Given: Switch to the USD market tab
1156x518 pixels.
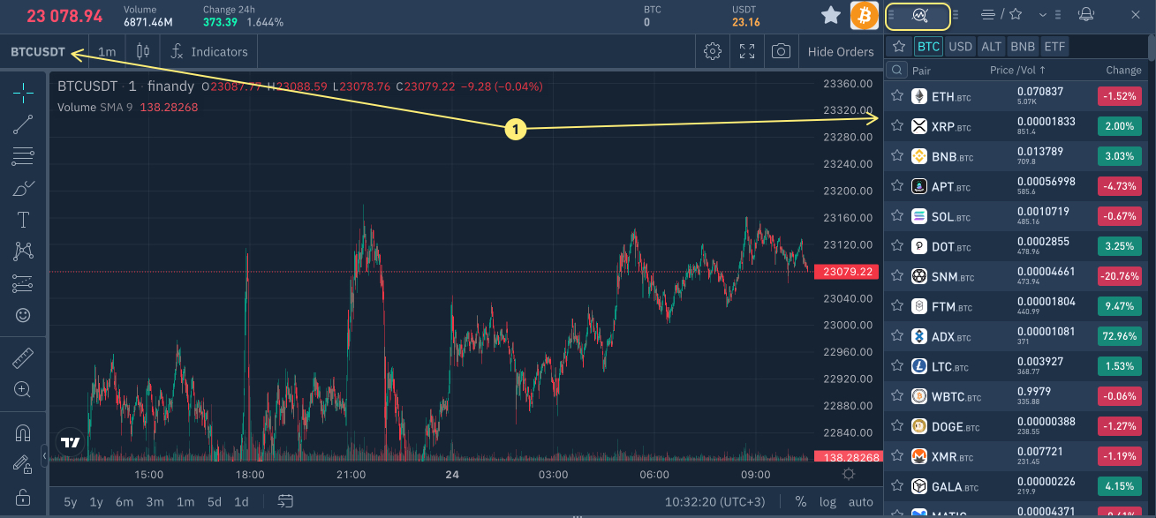Looking at the screenshot, I should [x=960, y=47].
